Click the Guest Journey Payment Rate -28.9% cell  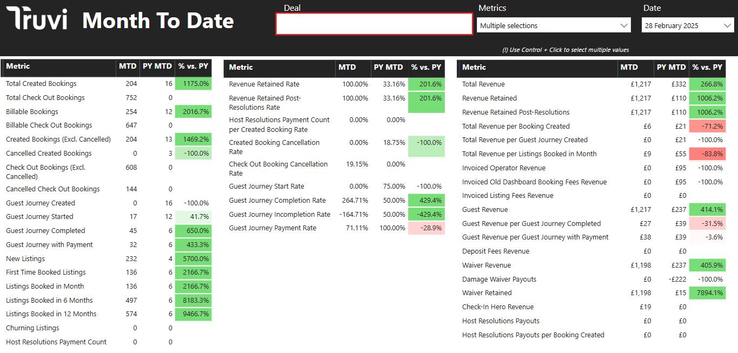[x=427, y=228]
